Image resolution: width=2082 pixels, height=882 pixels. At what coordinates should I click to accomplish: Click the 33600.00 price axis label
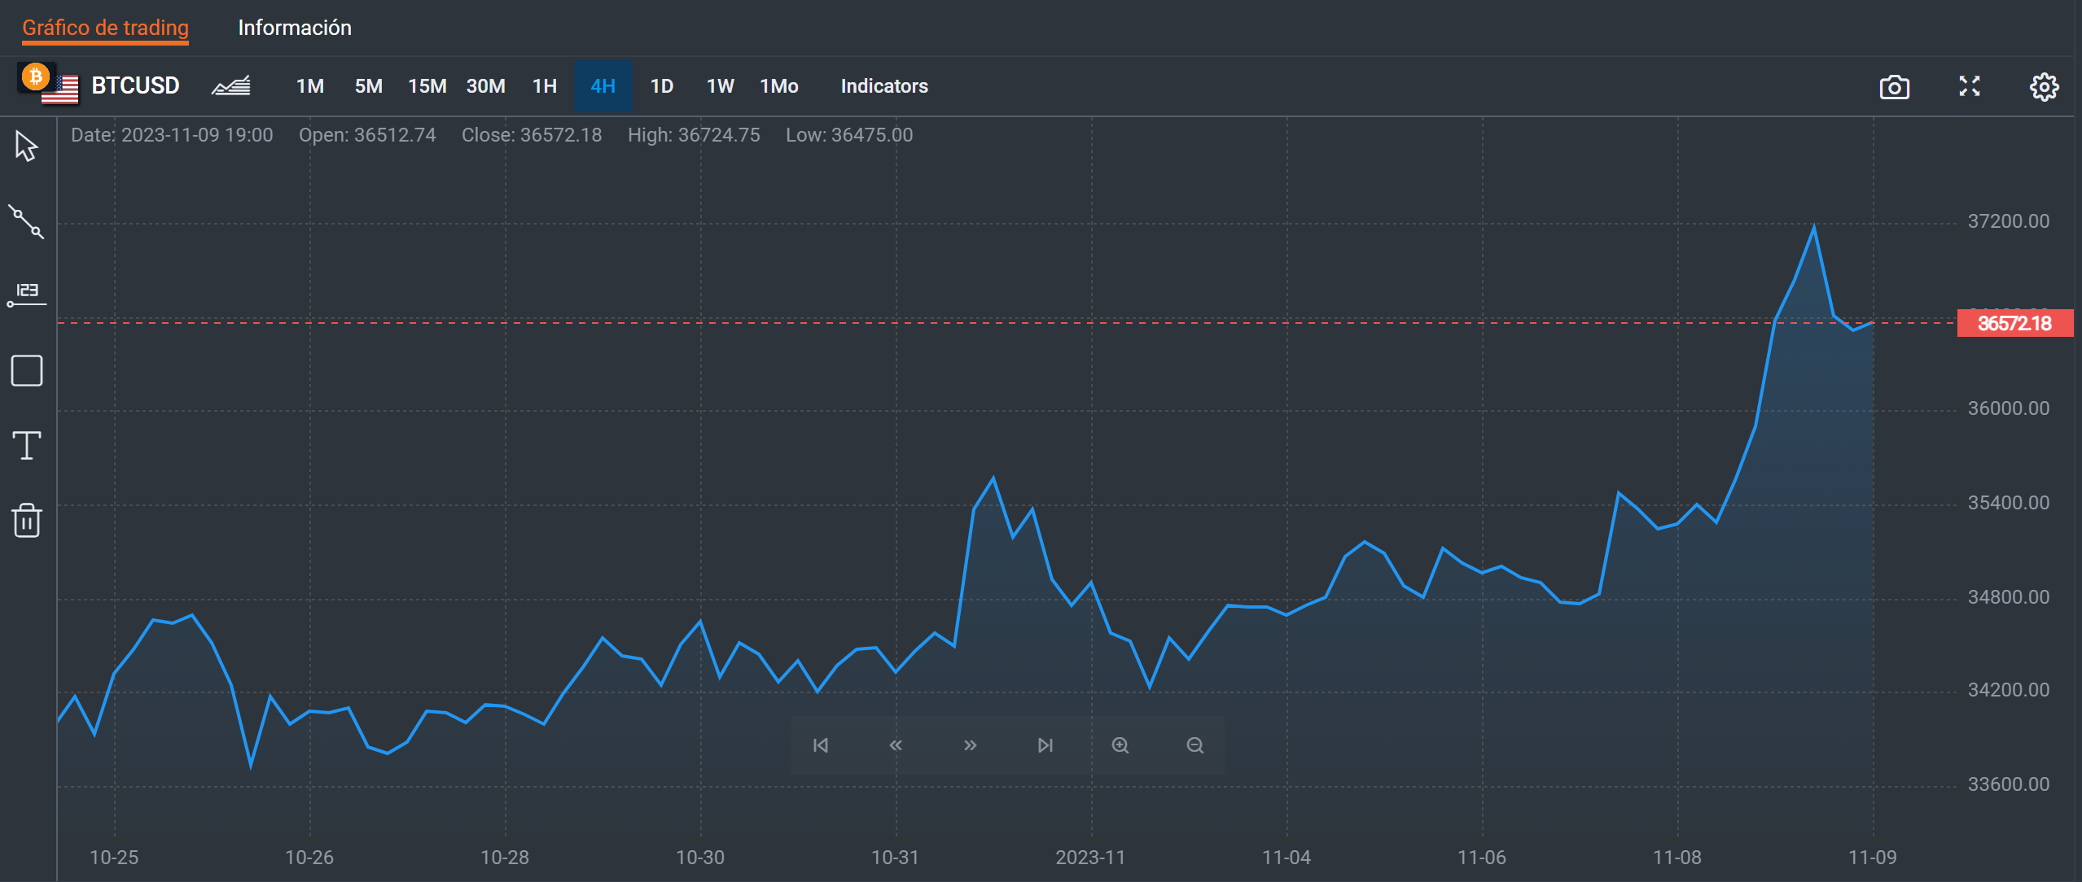click(x=2009, y=784)
